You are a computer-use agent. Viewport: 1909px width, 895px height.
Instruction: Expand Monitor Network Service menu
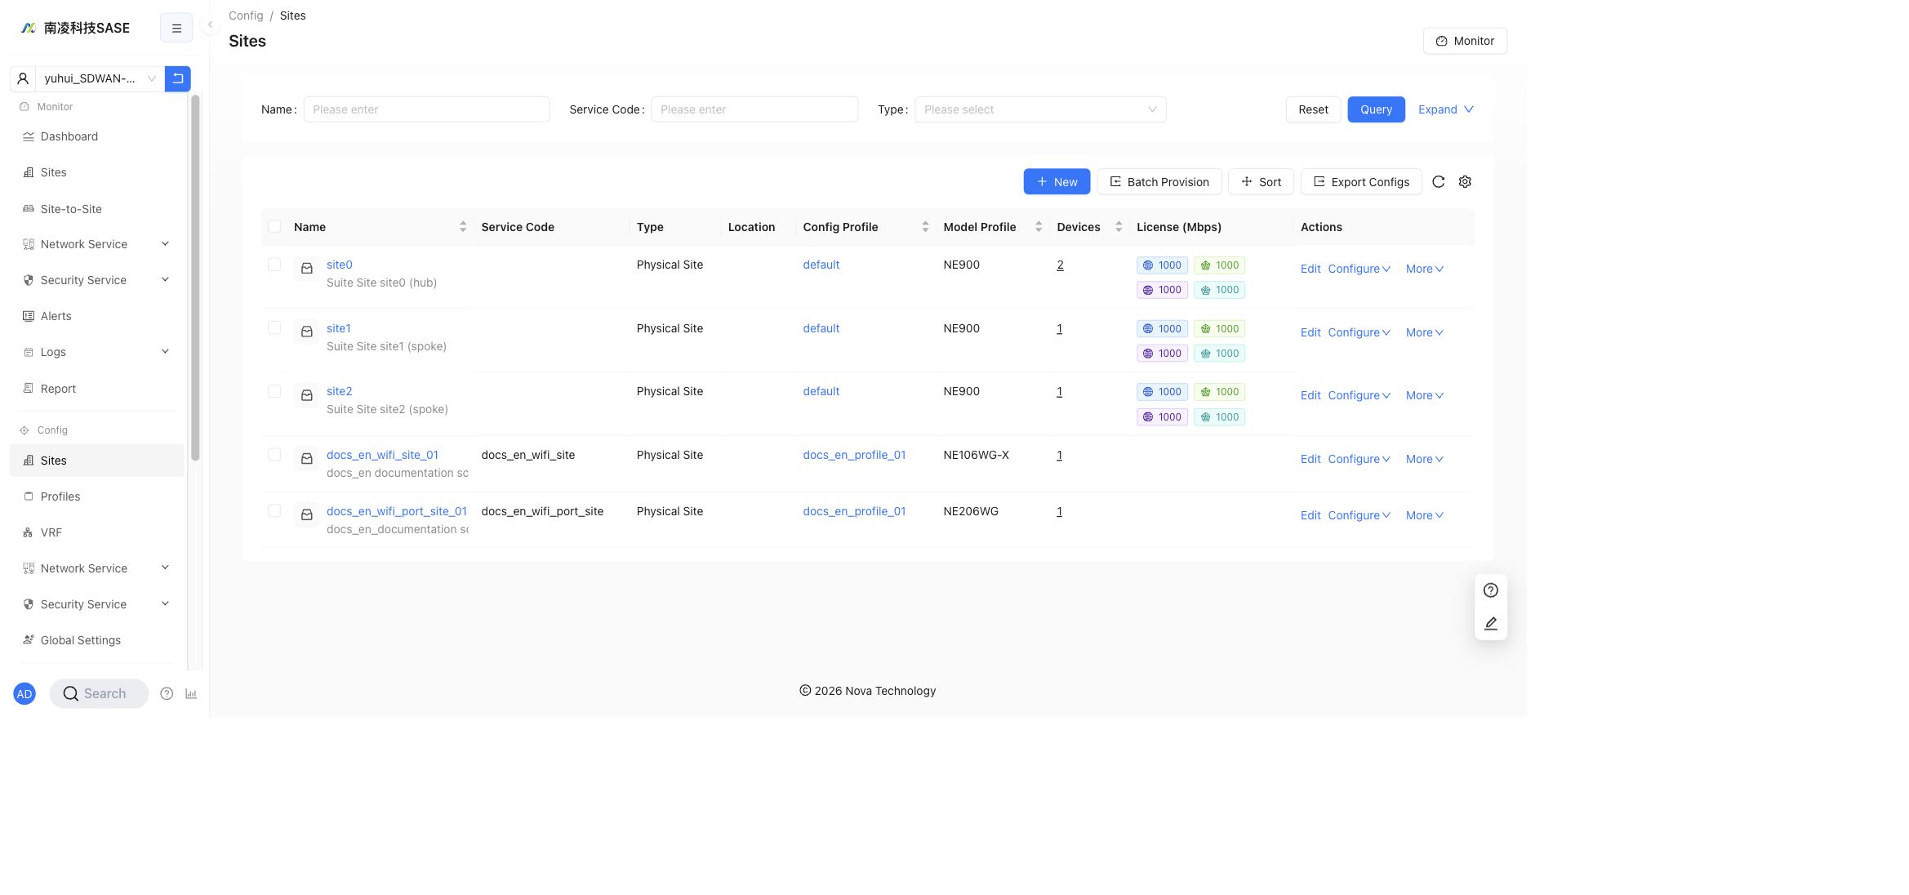[x=96, y=244]
